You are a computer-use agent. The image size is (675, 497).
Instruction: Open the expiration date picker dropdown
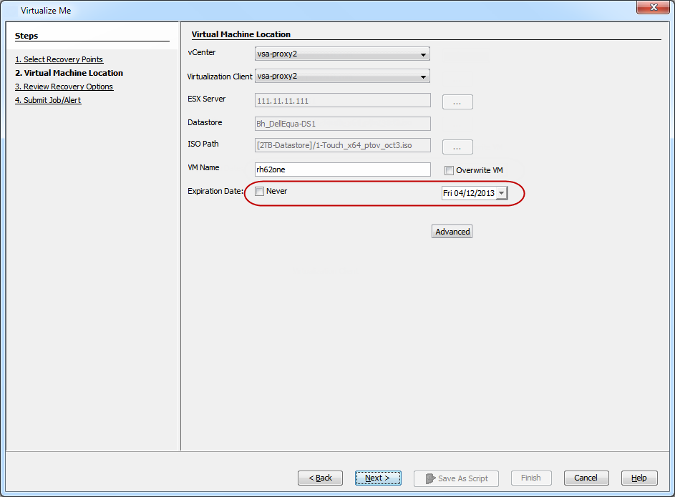click(501, 193)
